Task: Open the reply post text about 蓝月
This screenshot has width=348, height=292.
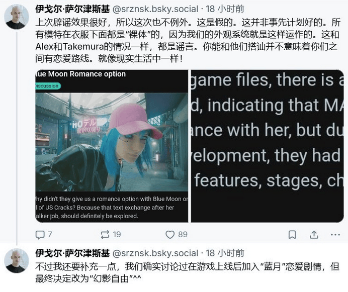Action: (x=187, y=272)
